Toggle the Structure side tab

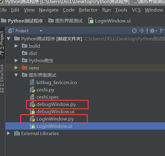coord(2,78)
